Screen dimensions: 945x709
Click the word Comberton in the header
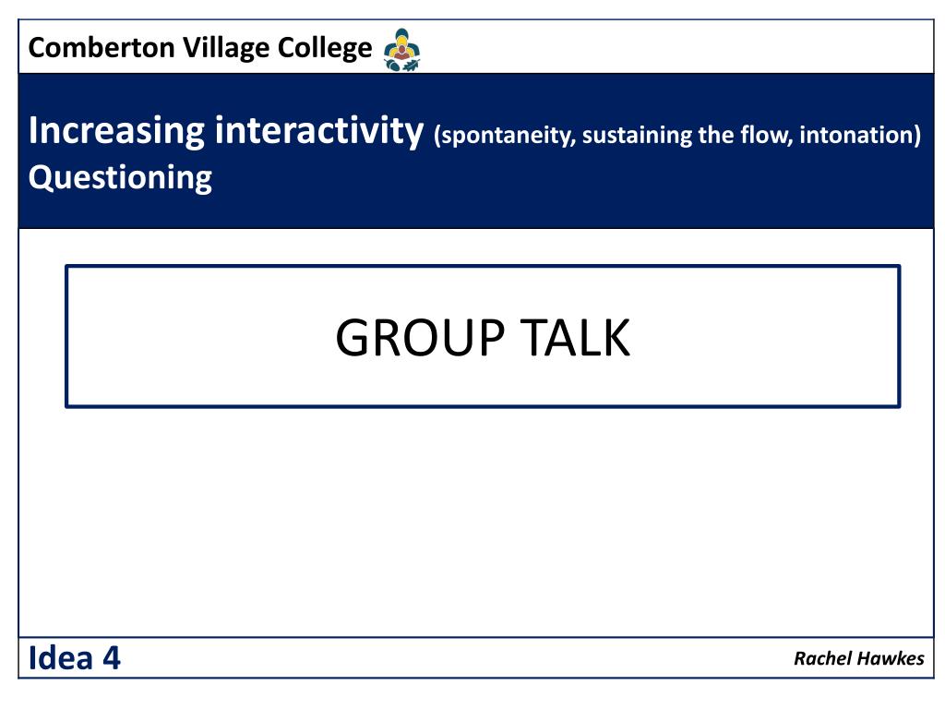tap(102, 48)
